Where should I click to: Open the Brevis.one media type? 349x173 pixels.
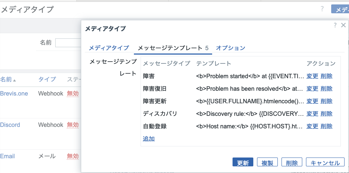pyautogui.click(x=14, y=94)
